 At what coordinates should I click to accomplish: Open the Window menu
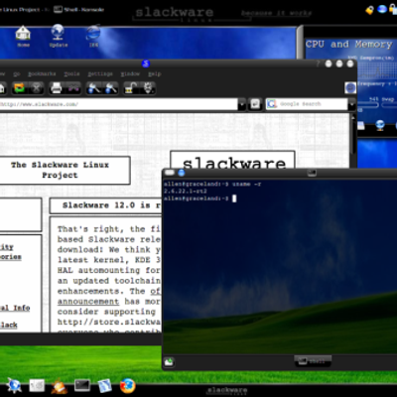(130, 73)
